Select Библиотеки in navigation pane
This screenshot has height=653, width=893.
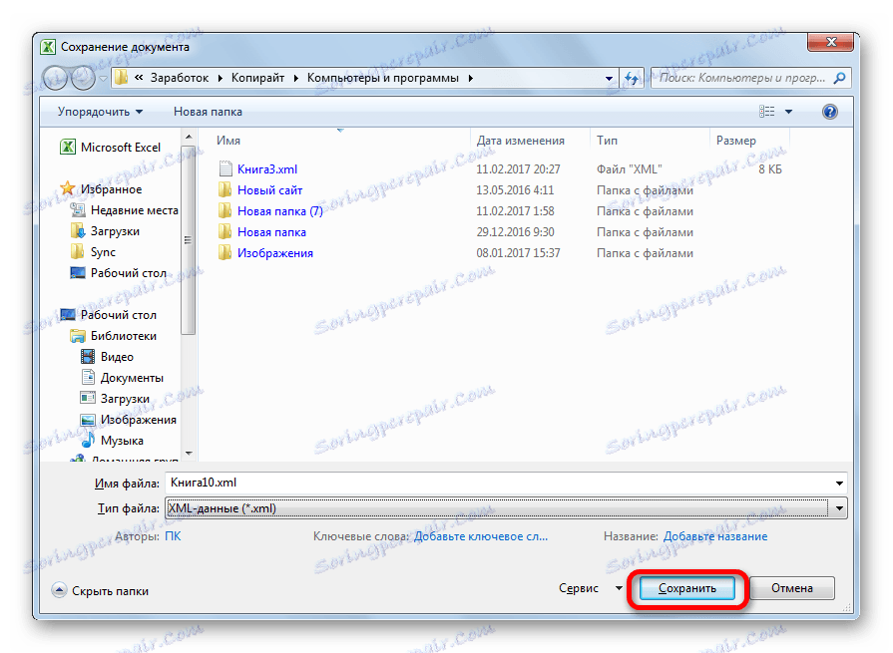pos(114,336)
